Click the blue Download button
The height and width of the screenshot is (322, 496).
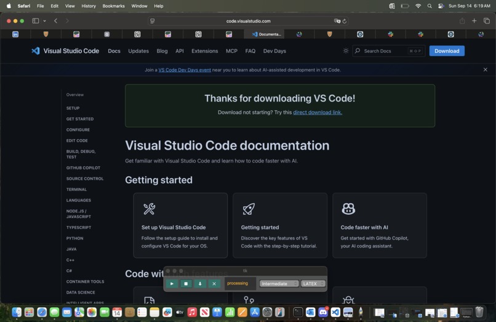pos(447,50)
